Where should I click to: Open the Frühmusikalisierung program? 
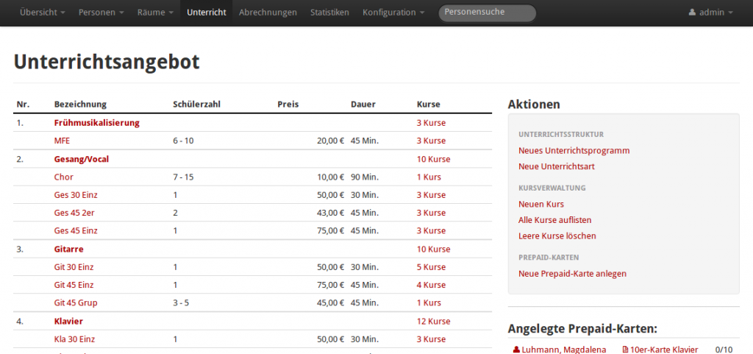[96, 122]
